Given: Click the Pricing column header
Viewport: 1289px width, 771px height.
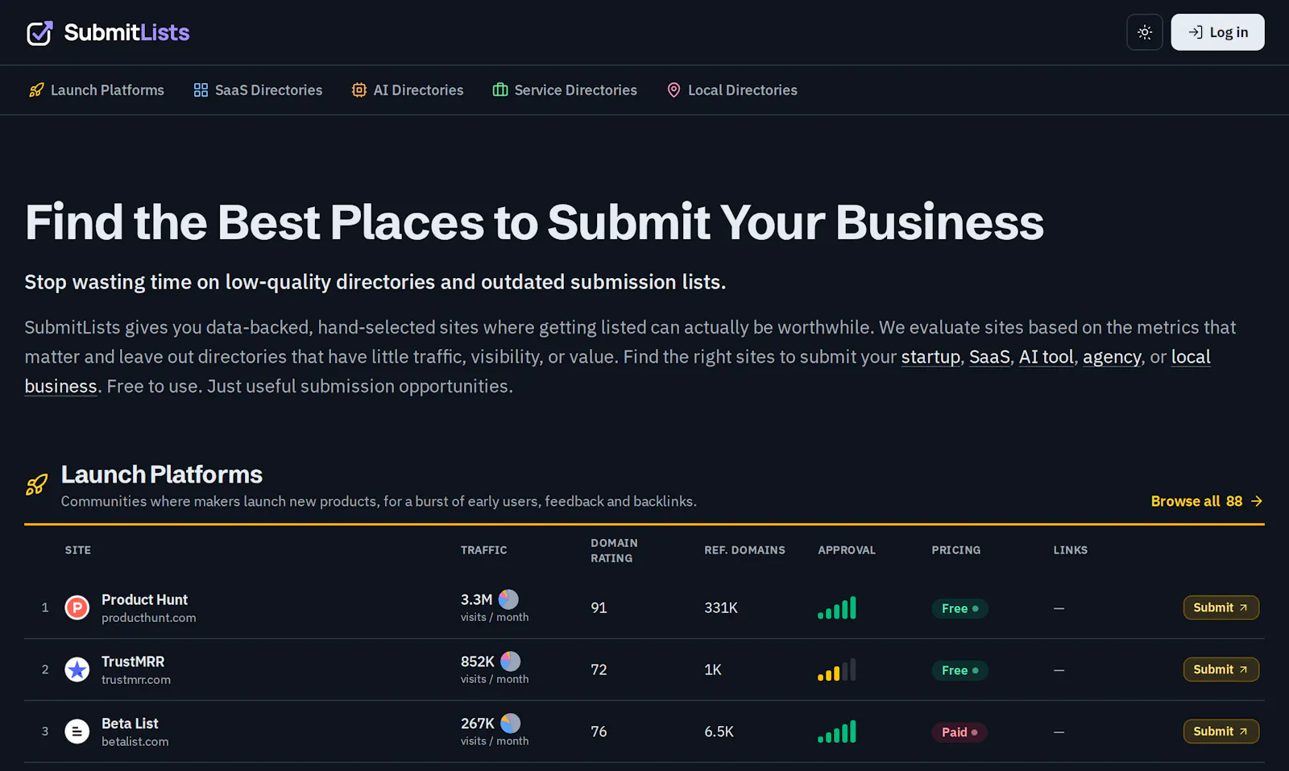Looking at the screenshot, I should coord(956,550).
